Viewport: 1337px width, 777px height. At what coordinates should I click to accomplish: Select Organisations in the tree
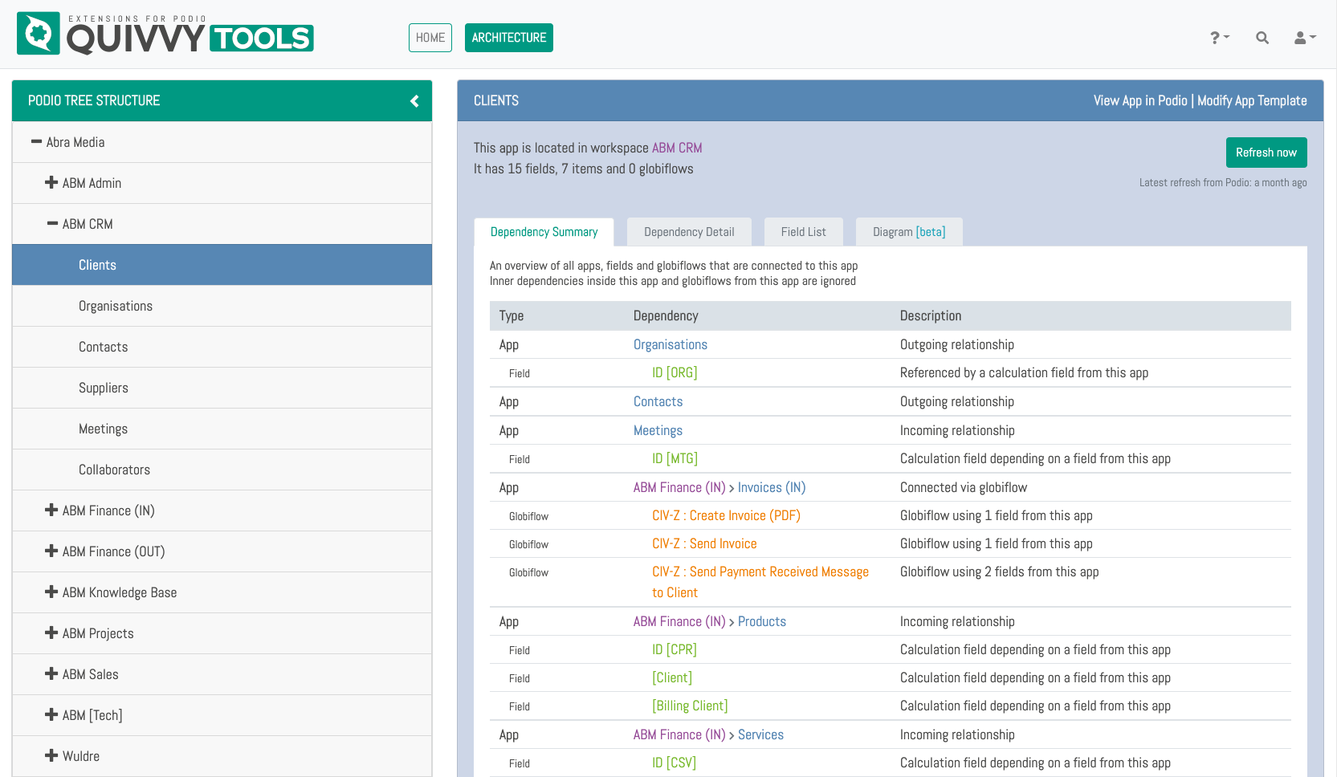click(x=116, y=306)
